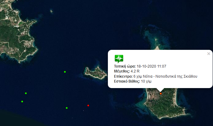Select green marker beside the small central island

tap(65, 72)
